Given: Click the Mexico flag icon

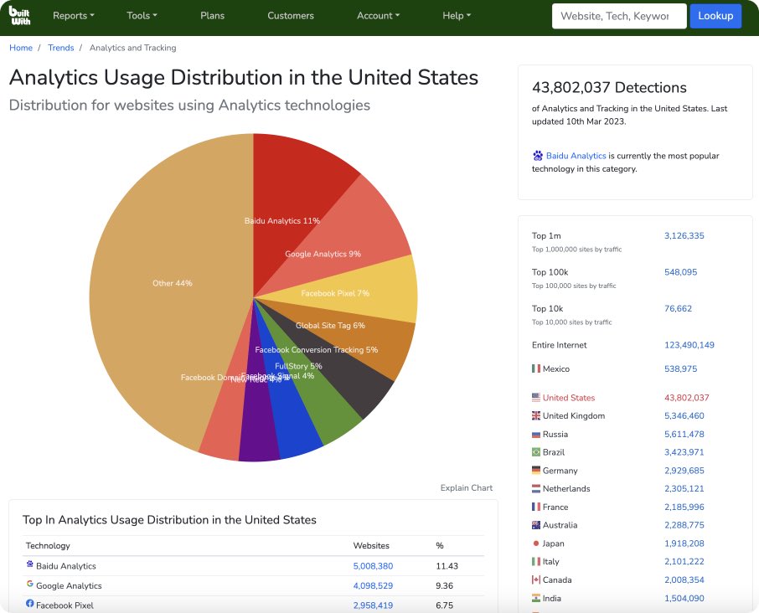Looking at the screenshot, I should [536, 368].
